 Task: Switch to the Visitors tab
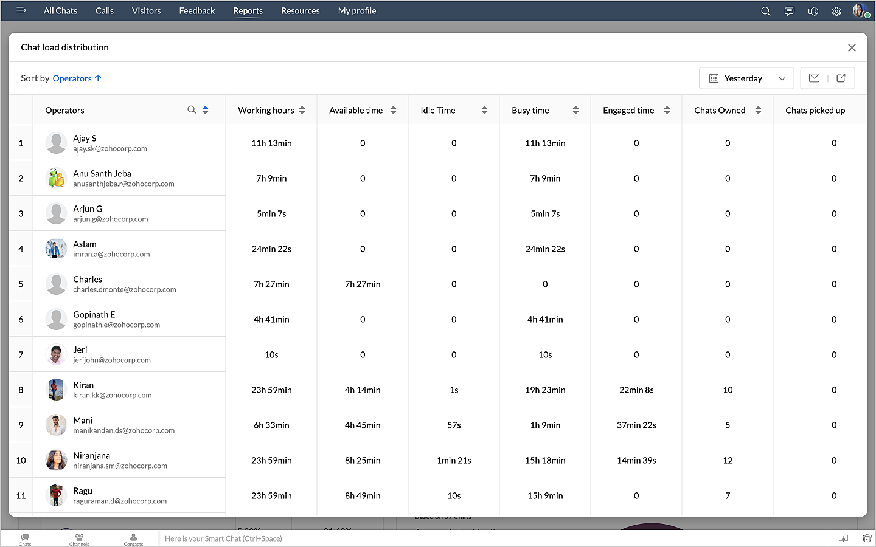146,11
